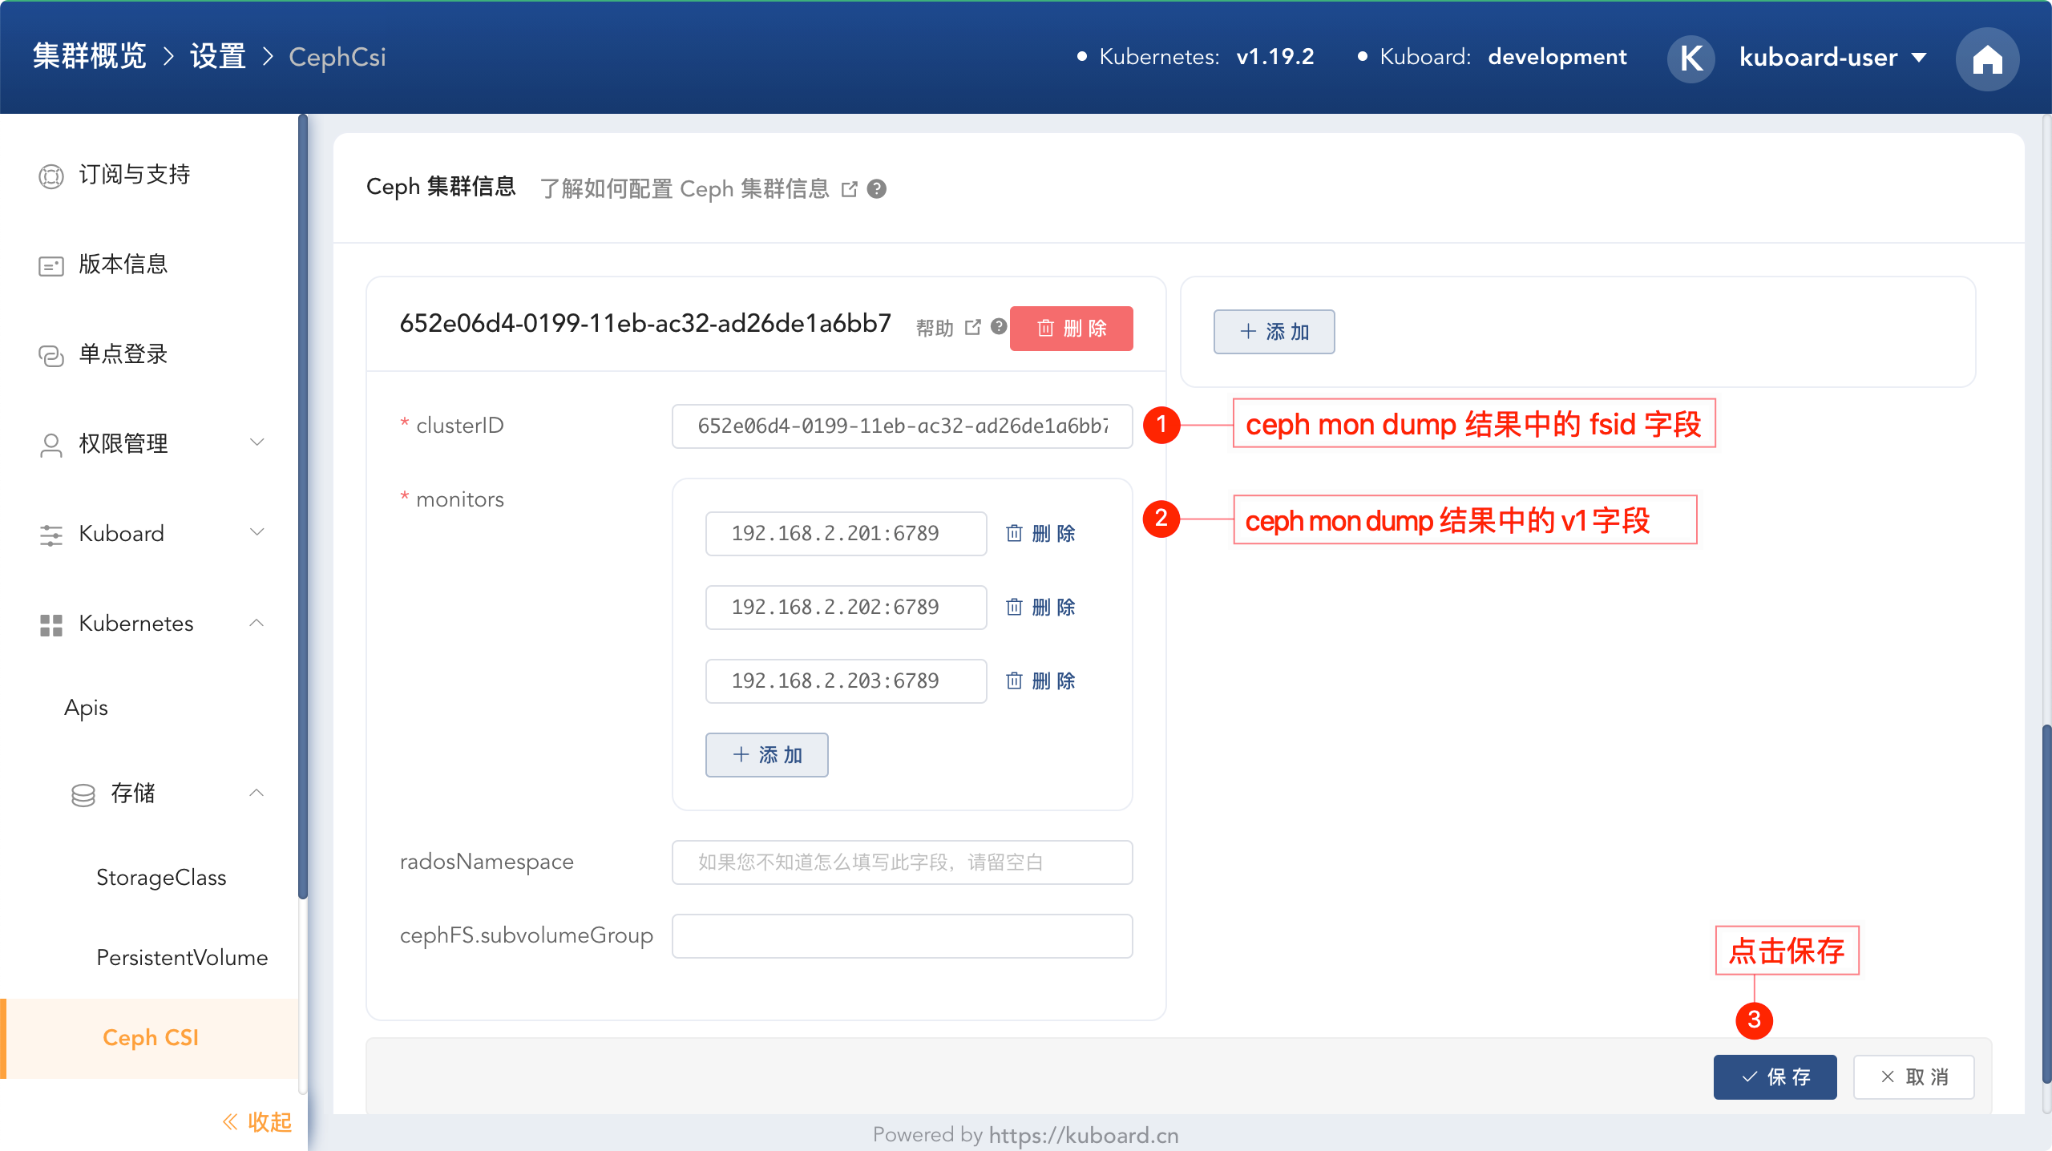Open kuboard-user dropdown menu
This screenshot has width=2052, height=1151.
tap(1832, 58)
